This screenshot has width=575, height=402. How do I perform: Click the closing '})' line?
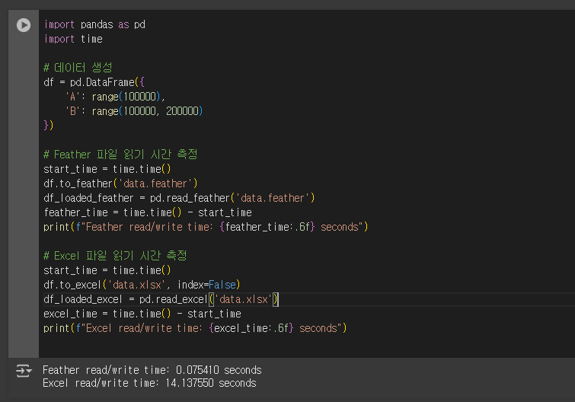click(49, 126)
